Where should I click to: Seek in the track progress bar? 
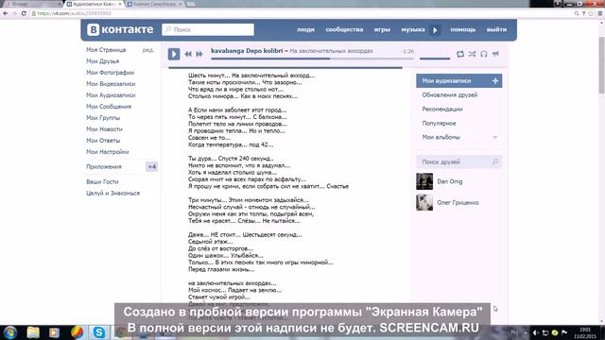312,59
